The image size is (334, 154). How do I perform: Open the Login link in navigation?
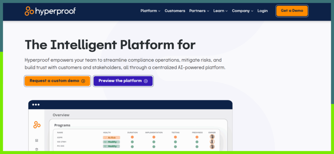pyautogui.click(x=262, y=11)
